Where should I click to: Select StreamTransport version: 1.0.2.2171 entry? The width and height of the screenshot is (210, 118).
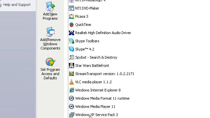[105, 74]
